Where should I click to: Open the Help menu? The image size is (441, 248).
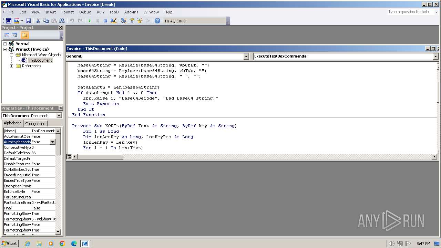[168, 12]
